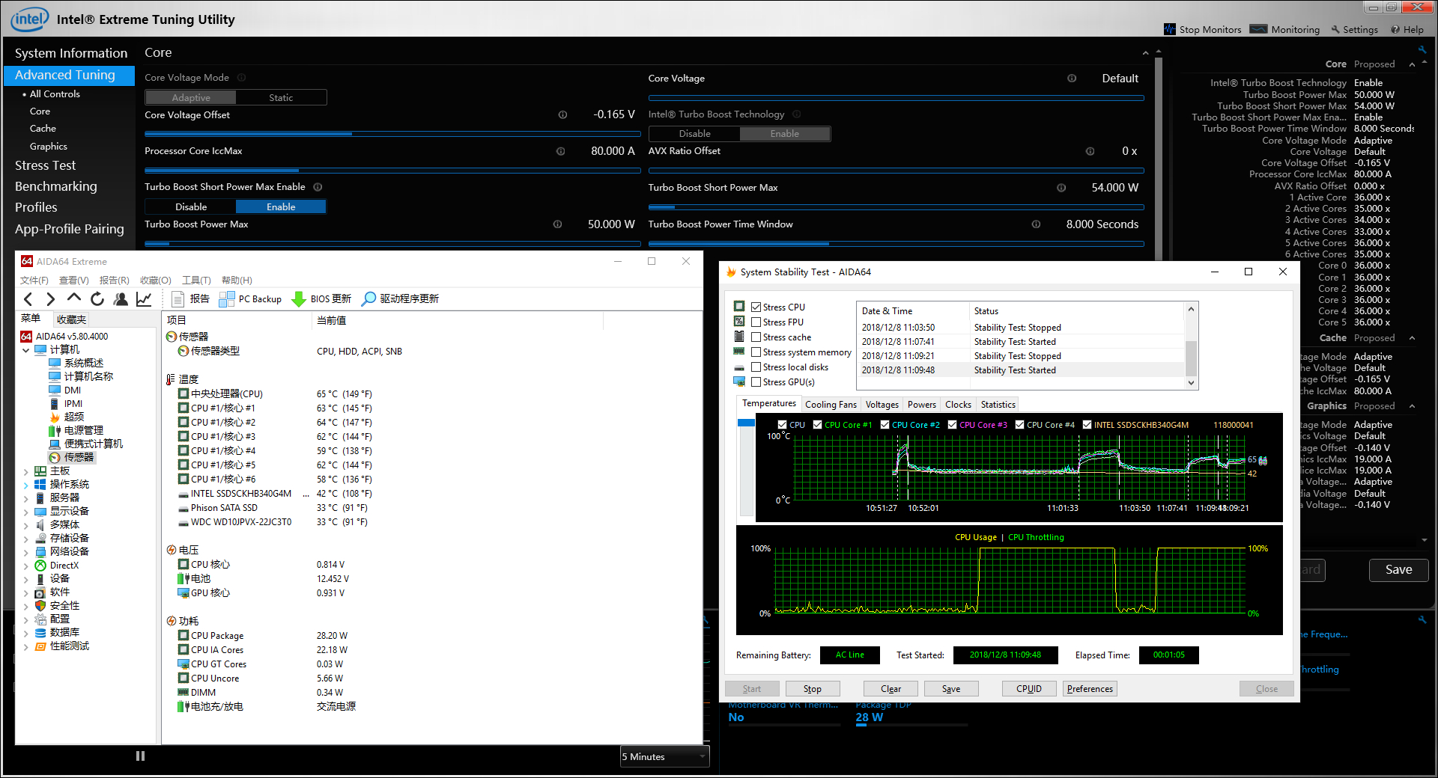Stop the stability test

pos(812,689)
